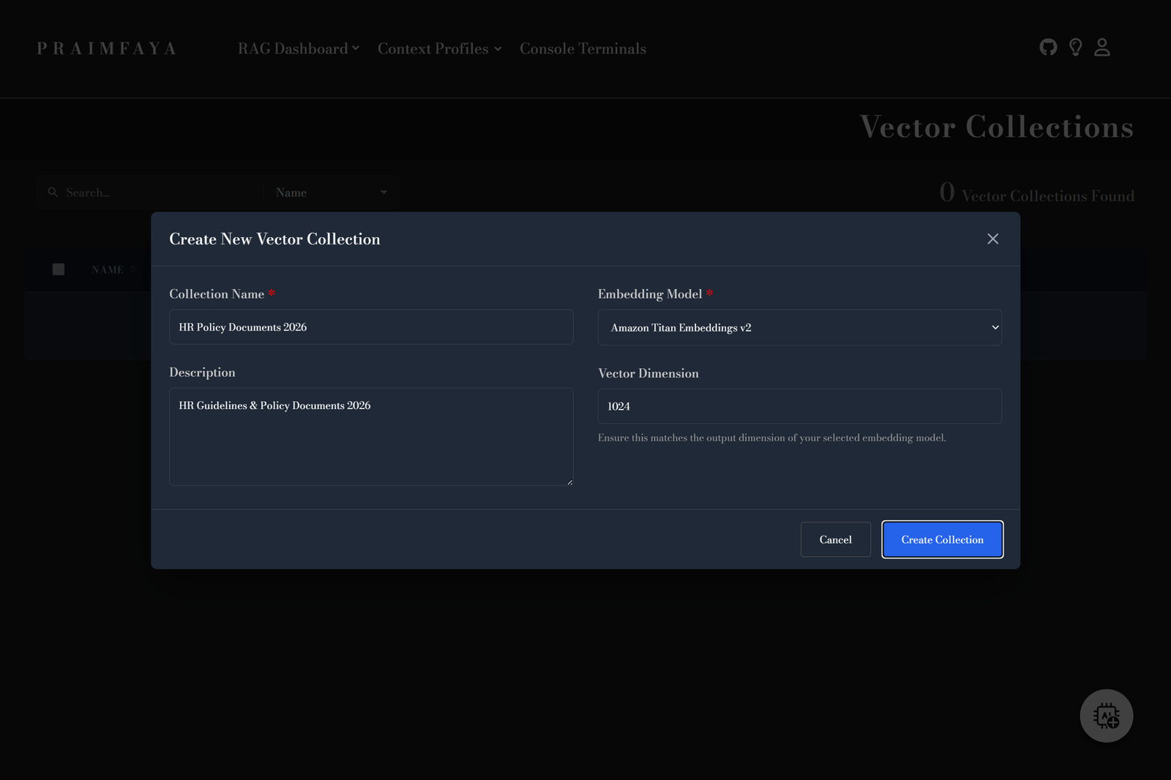Sort by the NAME column header

point(113,270)
